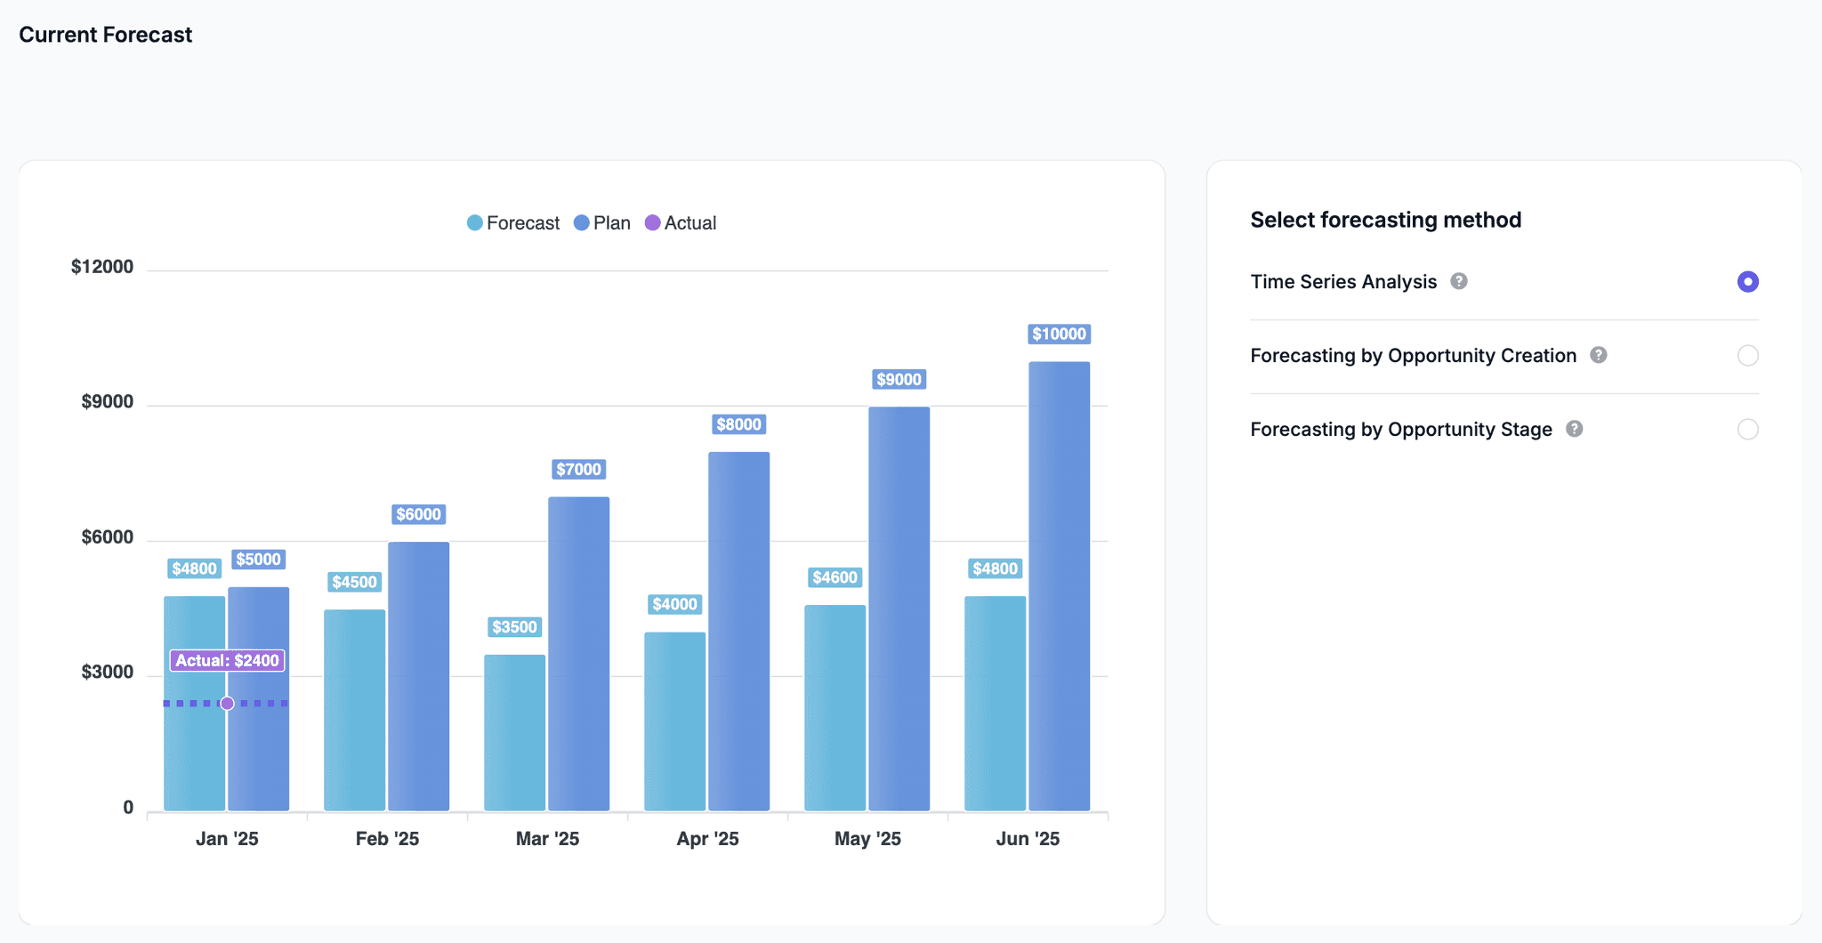The height and width of the screenshot is (943, 1822).
Task: Open help tooltip for Forecasting by Opportunity Creation
Action: coord(1599,355)
